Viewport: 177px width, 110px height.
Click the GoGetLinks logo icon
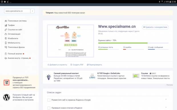92,76
